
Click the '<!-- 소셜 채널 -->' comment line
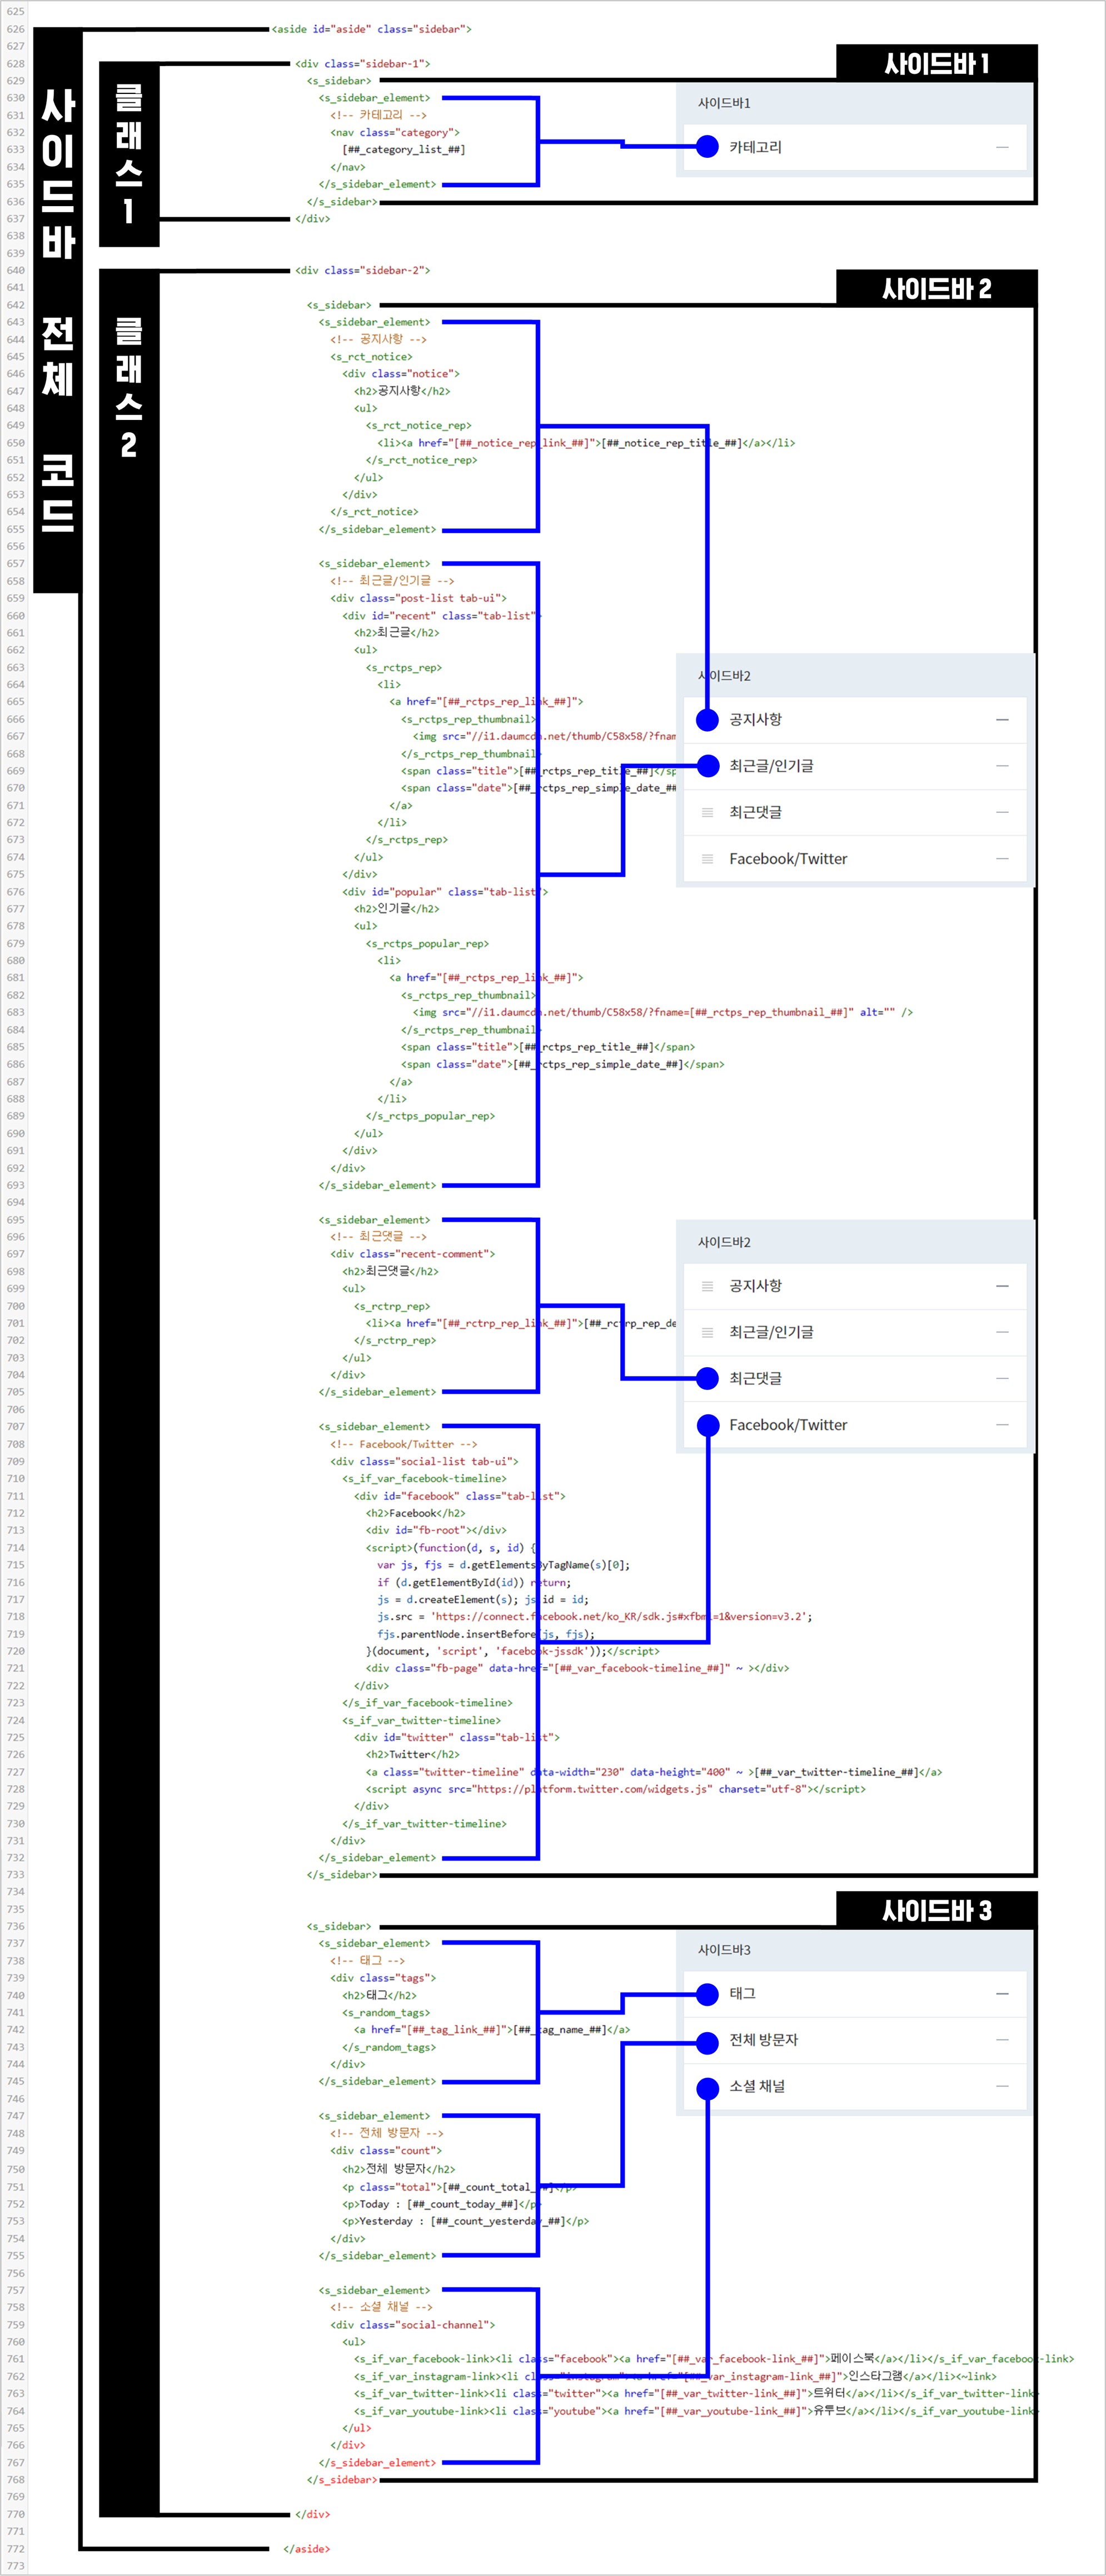click(381, 2307)
